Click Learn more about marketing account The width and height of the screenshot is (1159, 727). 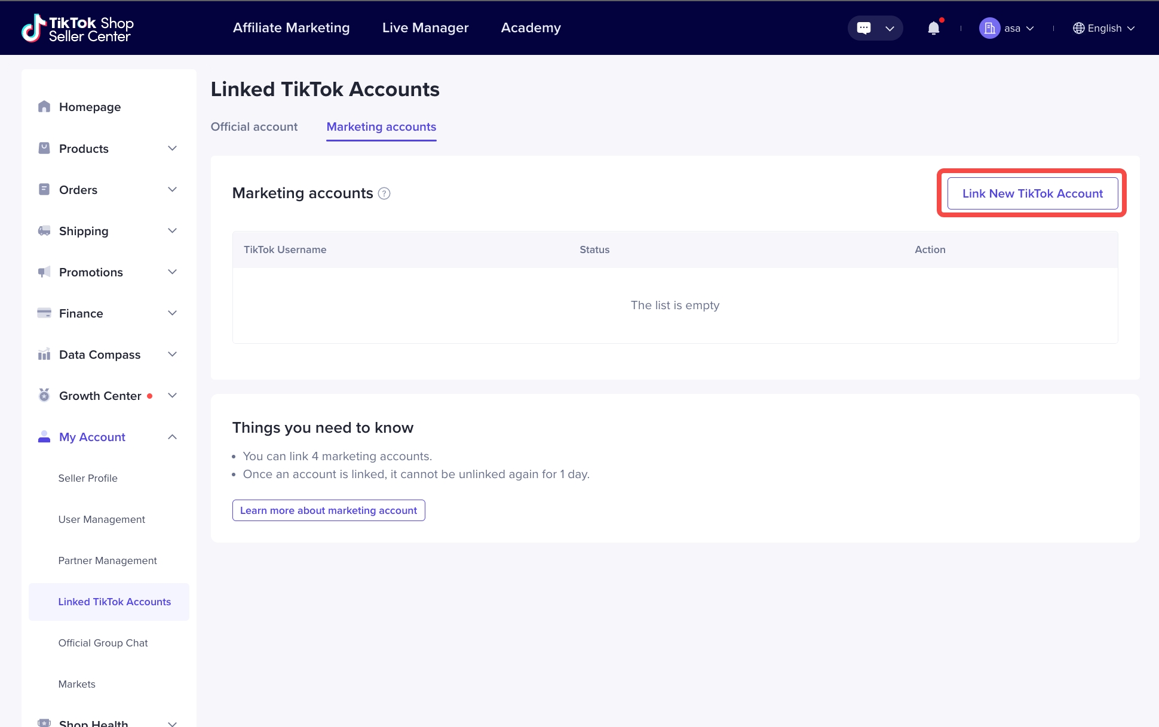click(329, 510)
